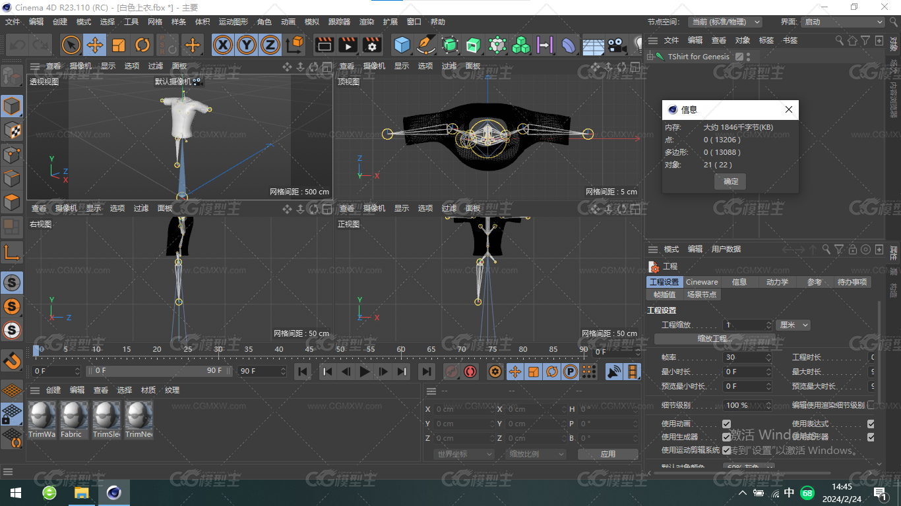Render to Picture Viewer icon
The image size is (901, 506).
point(348,45)
